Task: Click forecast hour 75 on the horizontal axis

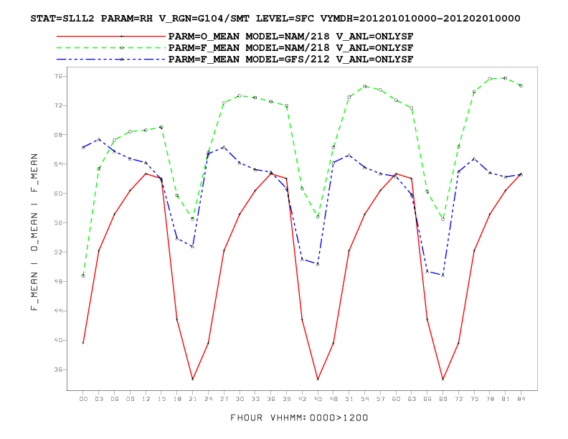Action: point(474,399)
